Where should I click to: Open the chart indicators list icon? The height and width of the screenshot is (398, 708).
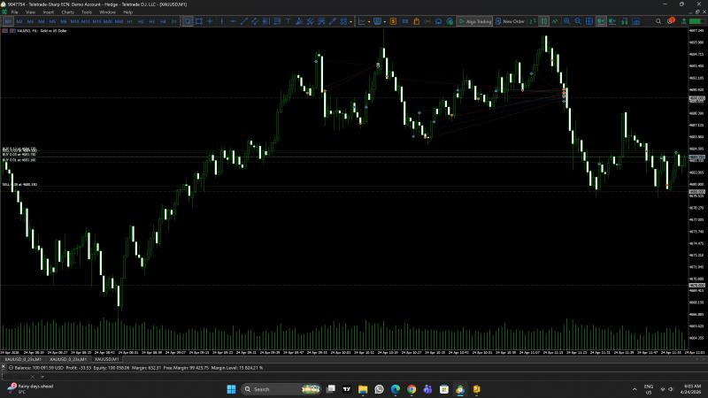tap(362, 21)
